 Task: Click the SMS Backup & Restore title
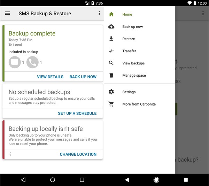45,14
